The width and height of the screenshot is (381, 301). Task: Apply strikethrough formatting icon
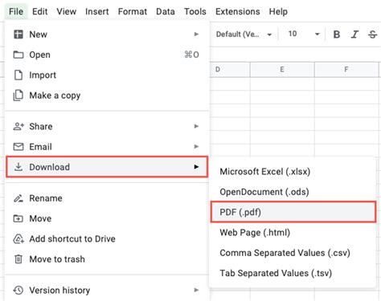[372, 35]
